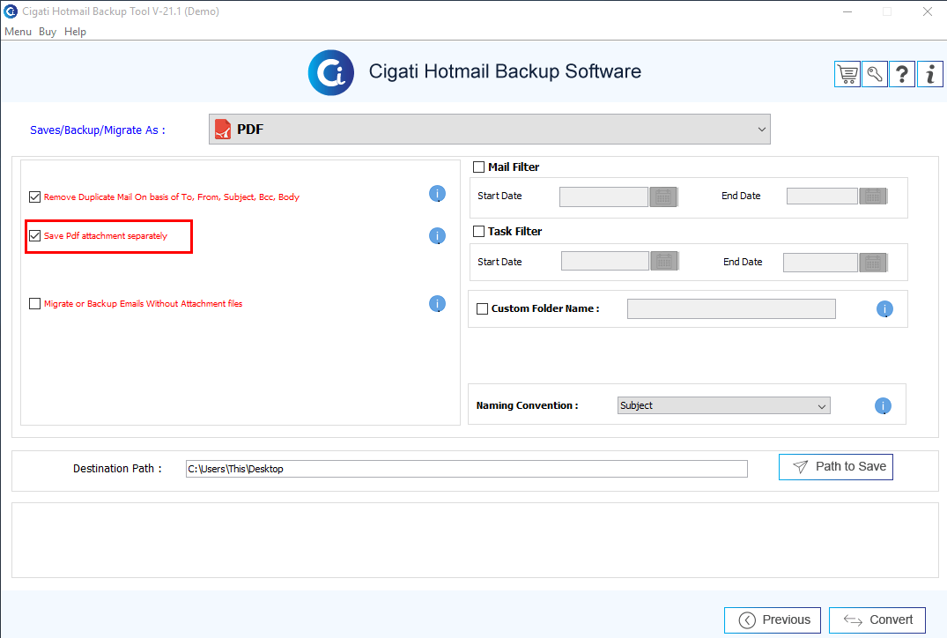The height and width of the screenshot is (638, 947).
Task: Click Task Filter End Date field
Action: [820, 263]
